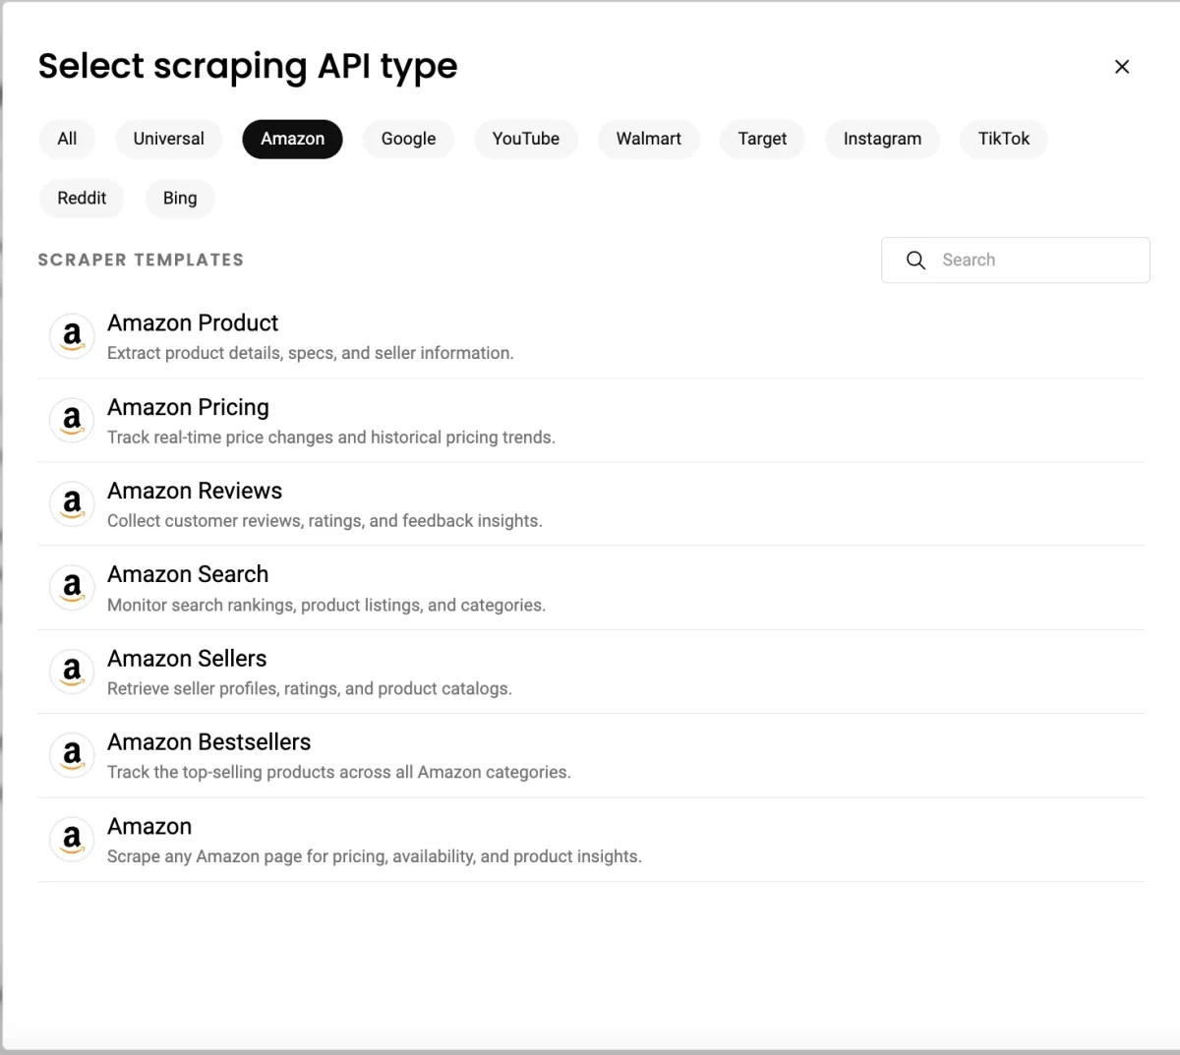Switch to the Universal filter
The width and height of the screenshot is (1180, 1055).
169,139
